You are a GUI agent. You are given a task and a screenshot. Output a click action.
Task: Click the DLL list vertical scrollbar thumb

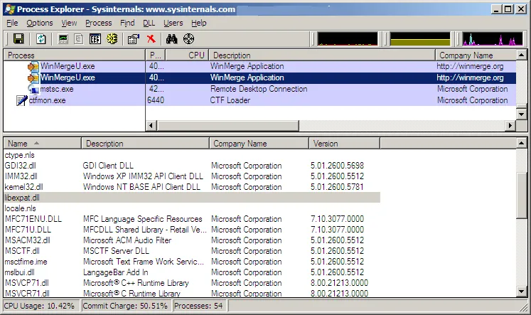(522, 195)
